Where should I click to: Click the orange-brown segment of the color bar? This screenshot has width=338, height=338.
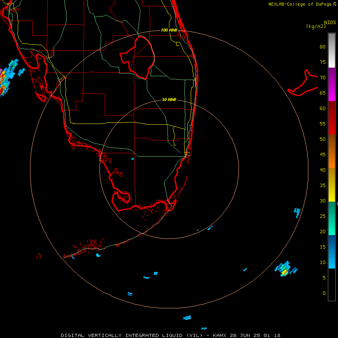332,151
